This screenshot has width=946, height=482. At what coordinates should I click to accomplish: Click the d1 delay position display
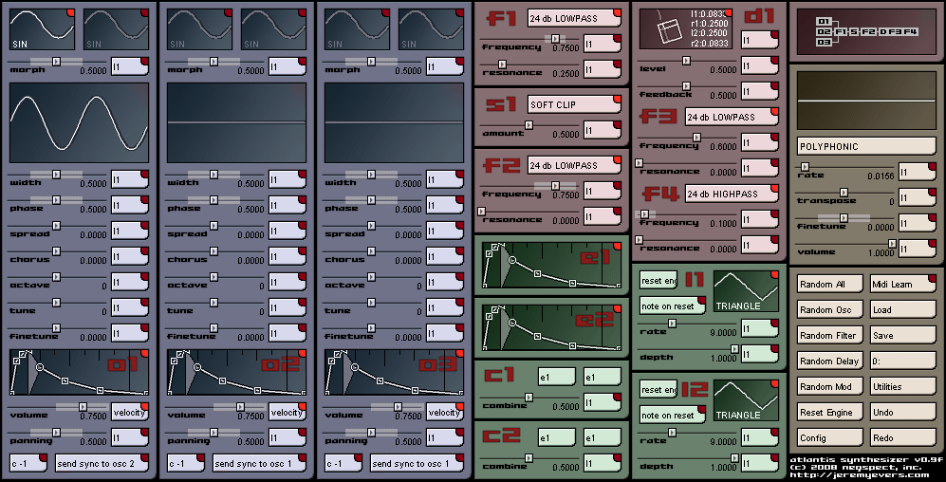(686, 28)
